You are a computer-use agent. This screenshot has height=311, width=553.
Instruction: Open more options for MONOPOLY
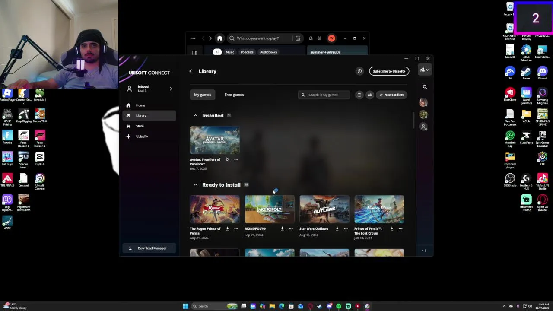[291, 228]
